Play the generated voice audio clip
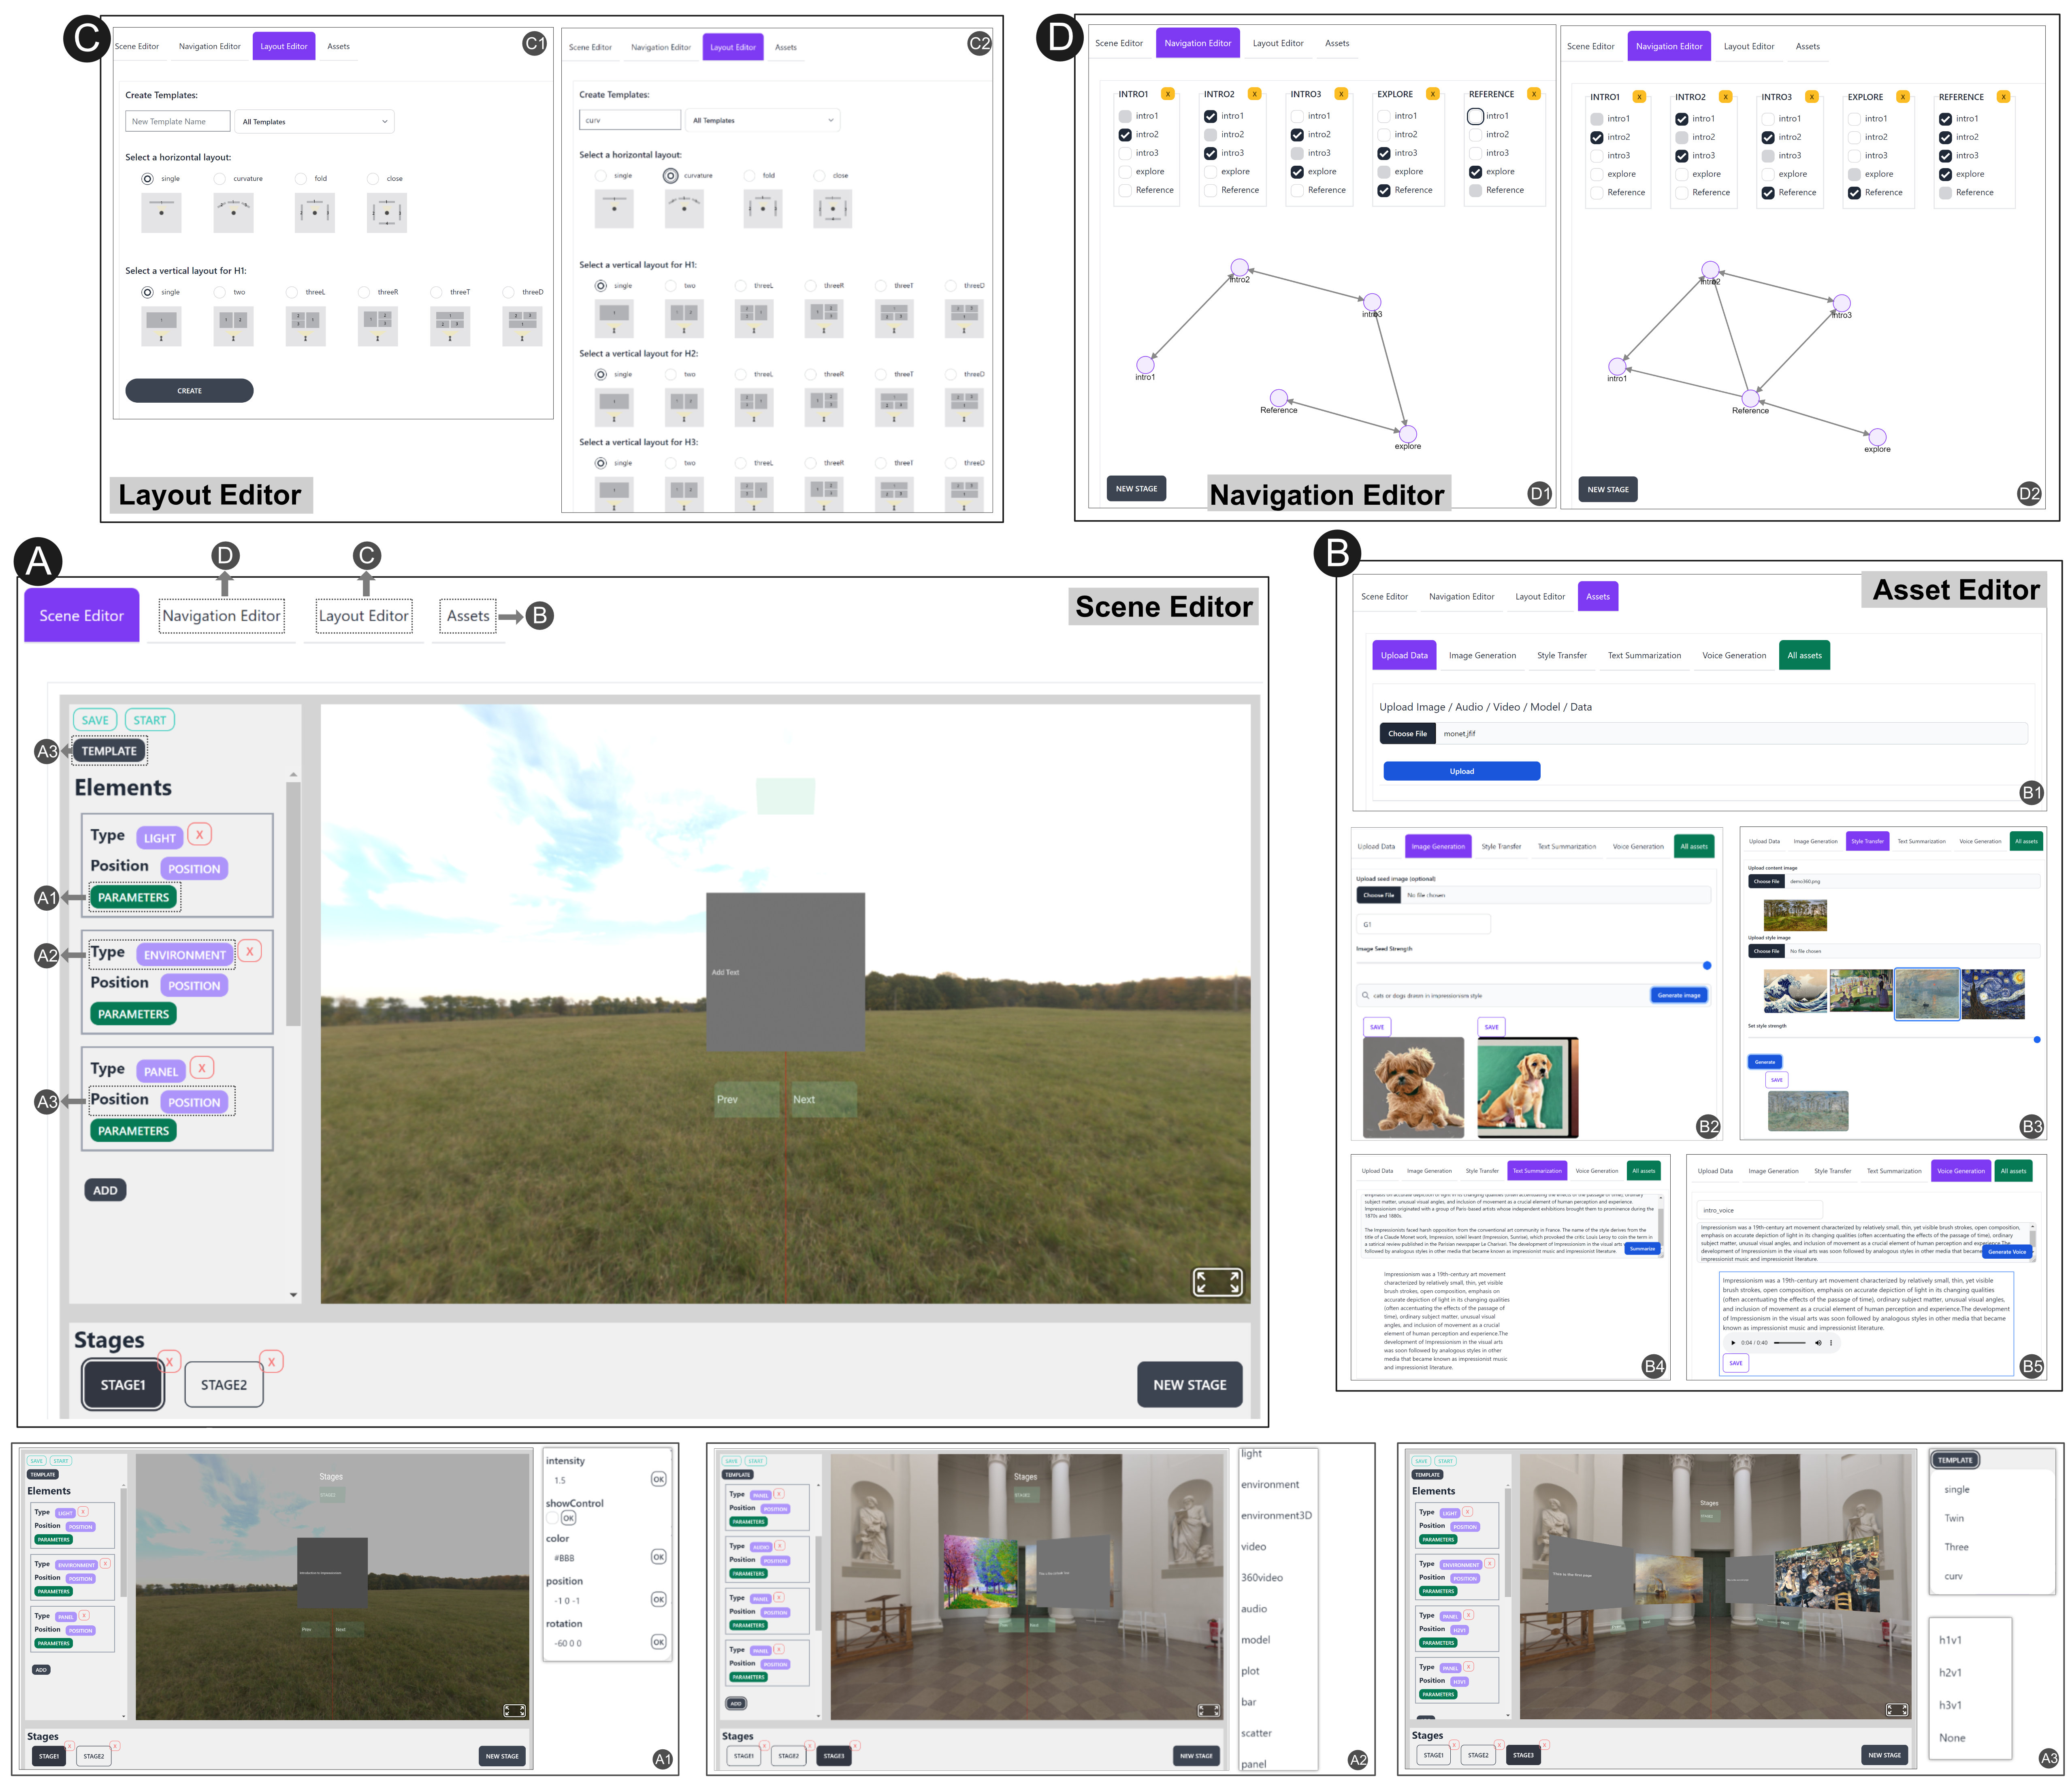The image size is (2072, 1789). point(1733,1343)
